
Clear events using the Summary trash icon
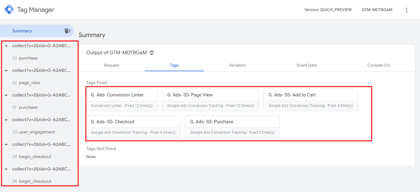(x=67, y=31)
